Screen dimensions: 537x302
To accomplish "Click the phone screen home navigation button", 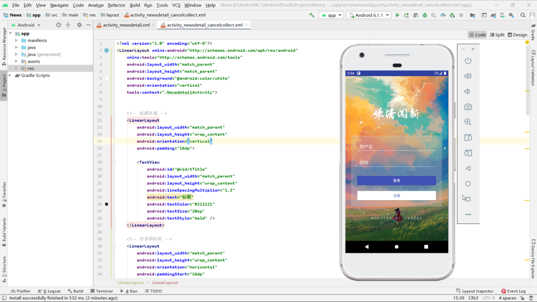I will 397,246.
